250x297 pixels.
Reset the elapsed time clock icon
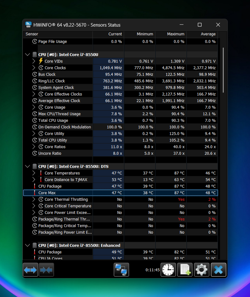168,270
